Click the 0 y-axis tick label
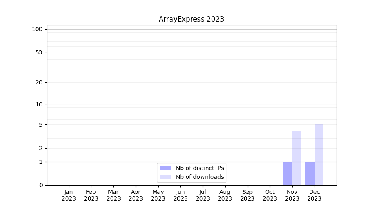374x208 pixels. (x=40, y=185)
